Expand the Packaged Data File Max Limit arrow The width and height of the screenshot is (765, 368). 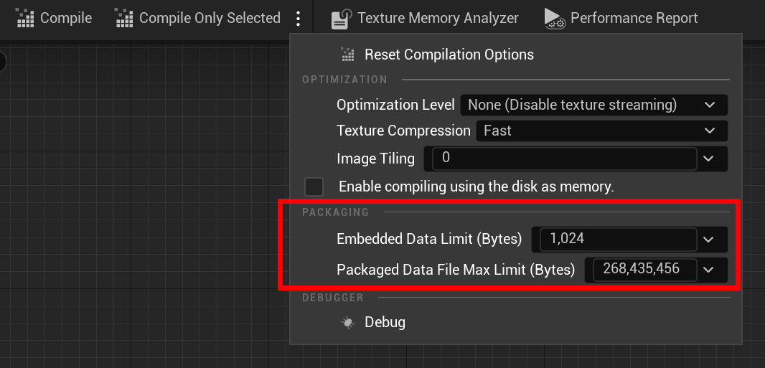[708, 270]
